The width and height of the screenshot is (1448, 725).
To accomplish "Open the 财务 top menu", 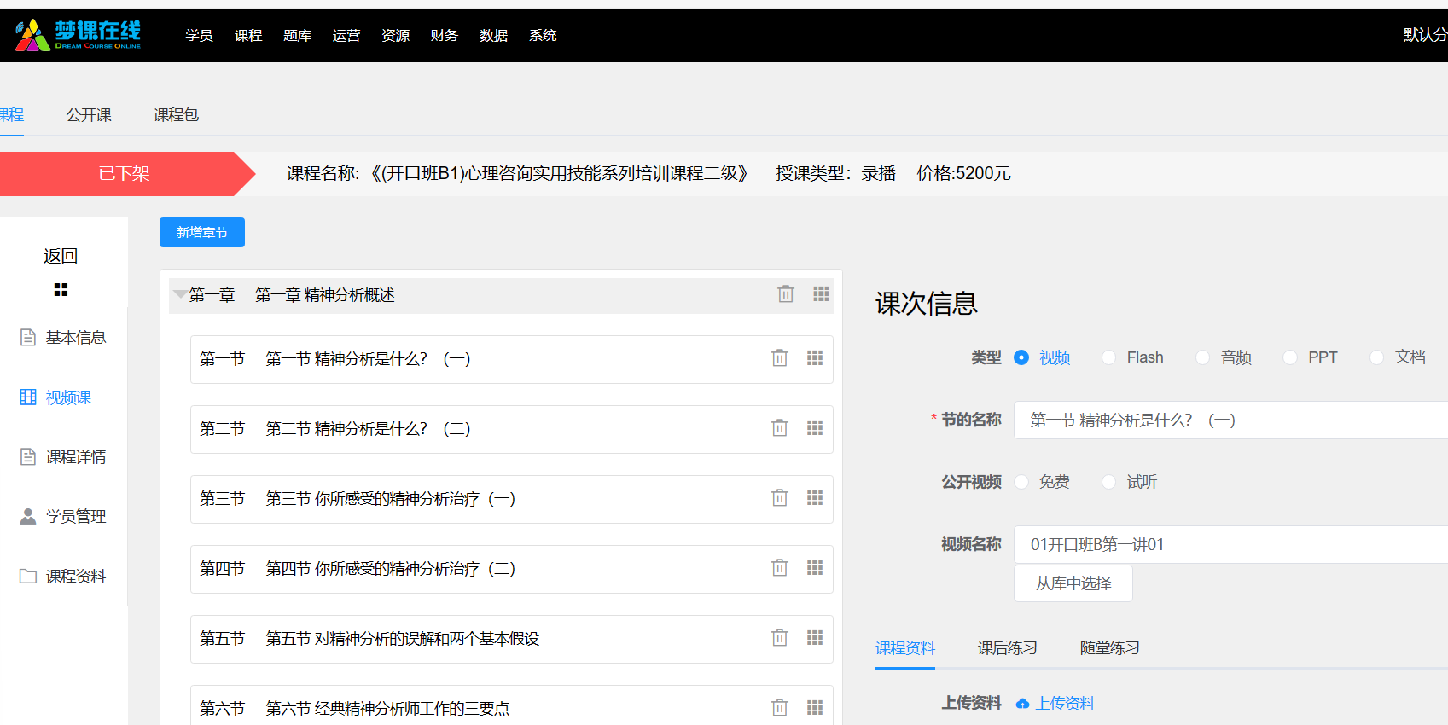I will pyautogui.click(x=445, y=35).
